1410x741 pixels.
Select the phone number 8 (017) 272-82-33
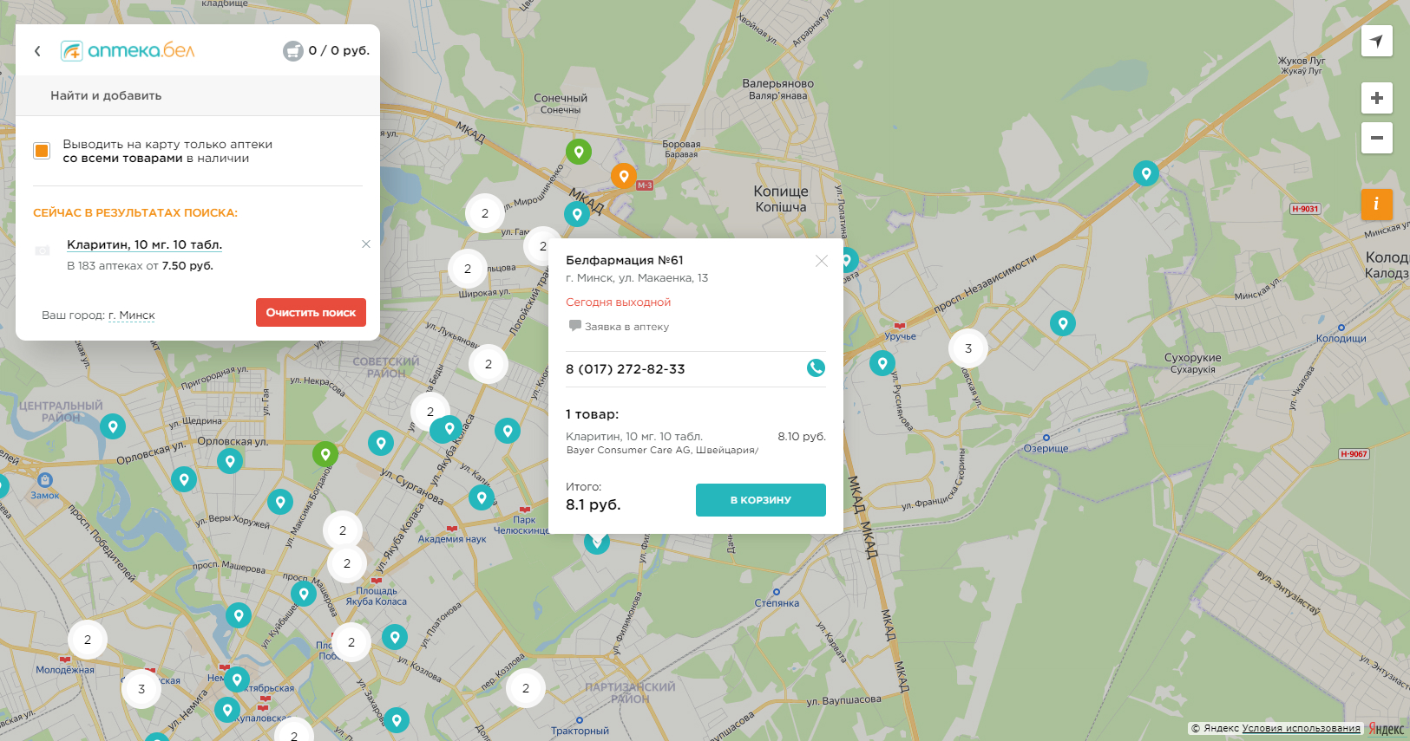(x=626, y=369)
